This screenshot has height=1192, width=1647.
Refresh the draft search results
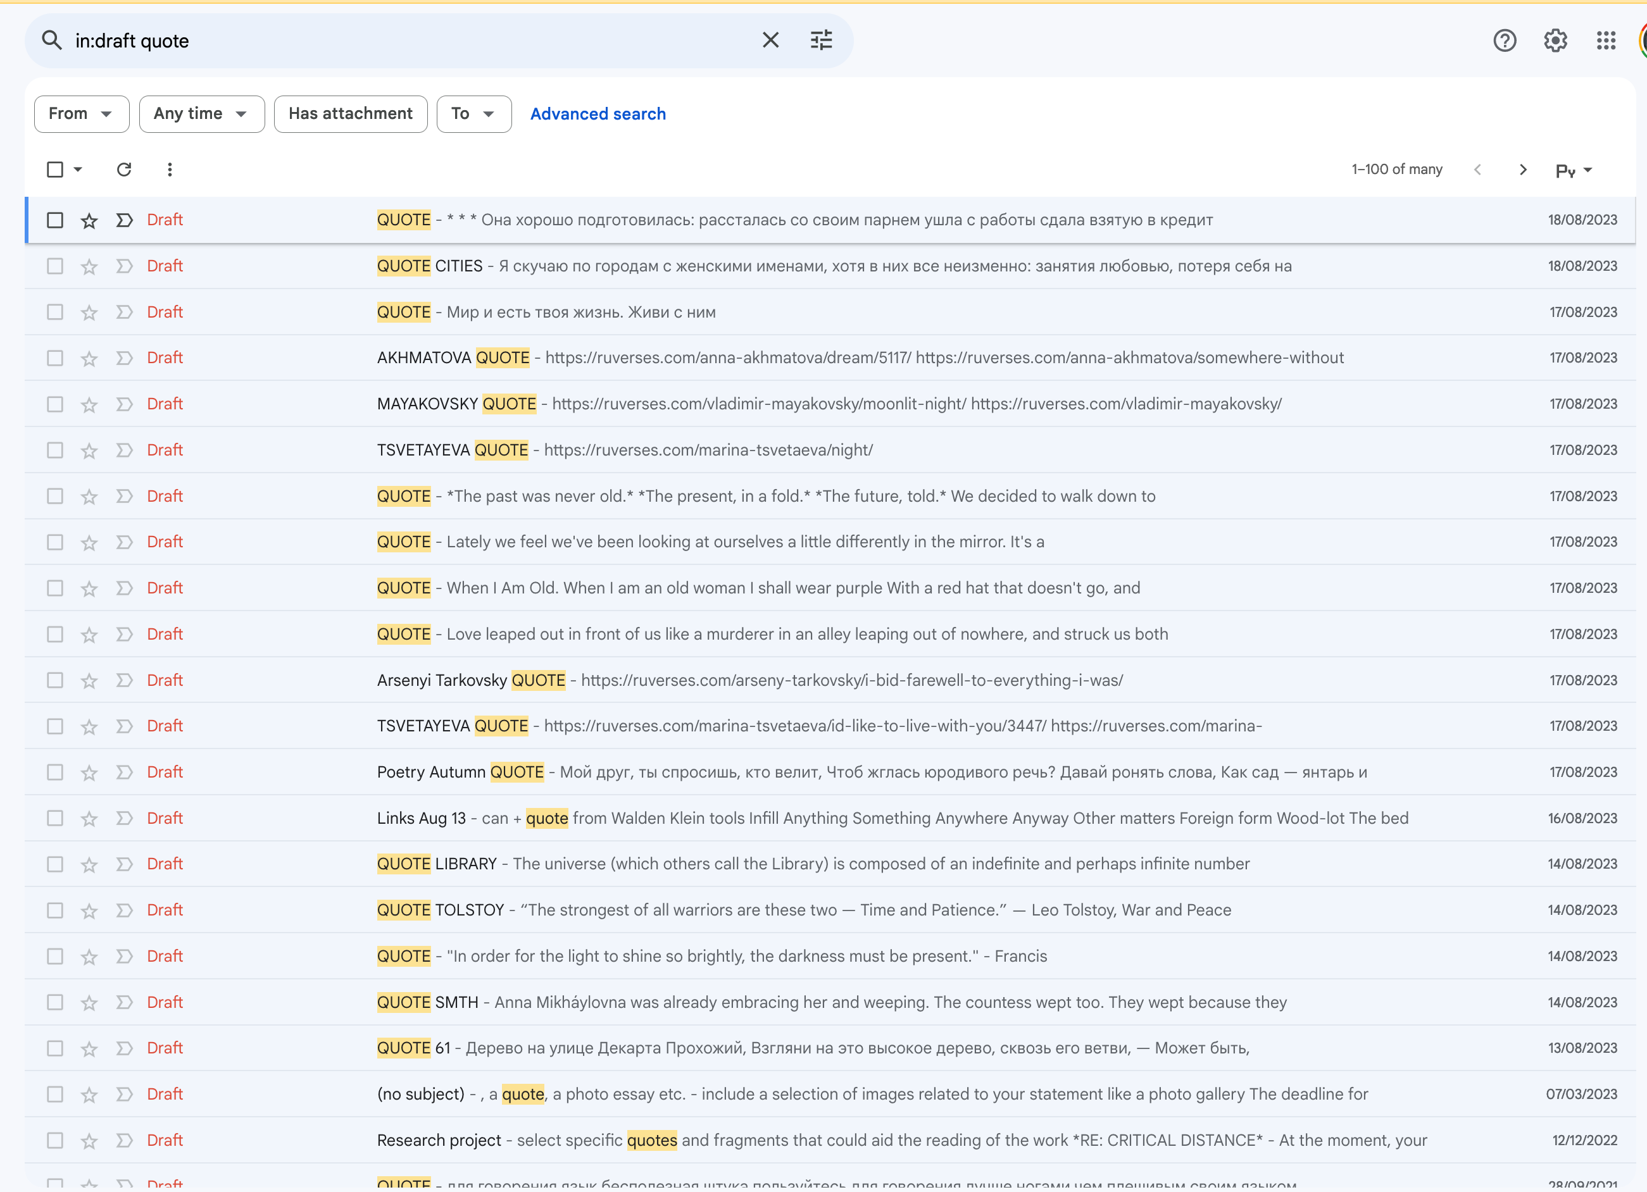click(x=124, y=169)
